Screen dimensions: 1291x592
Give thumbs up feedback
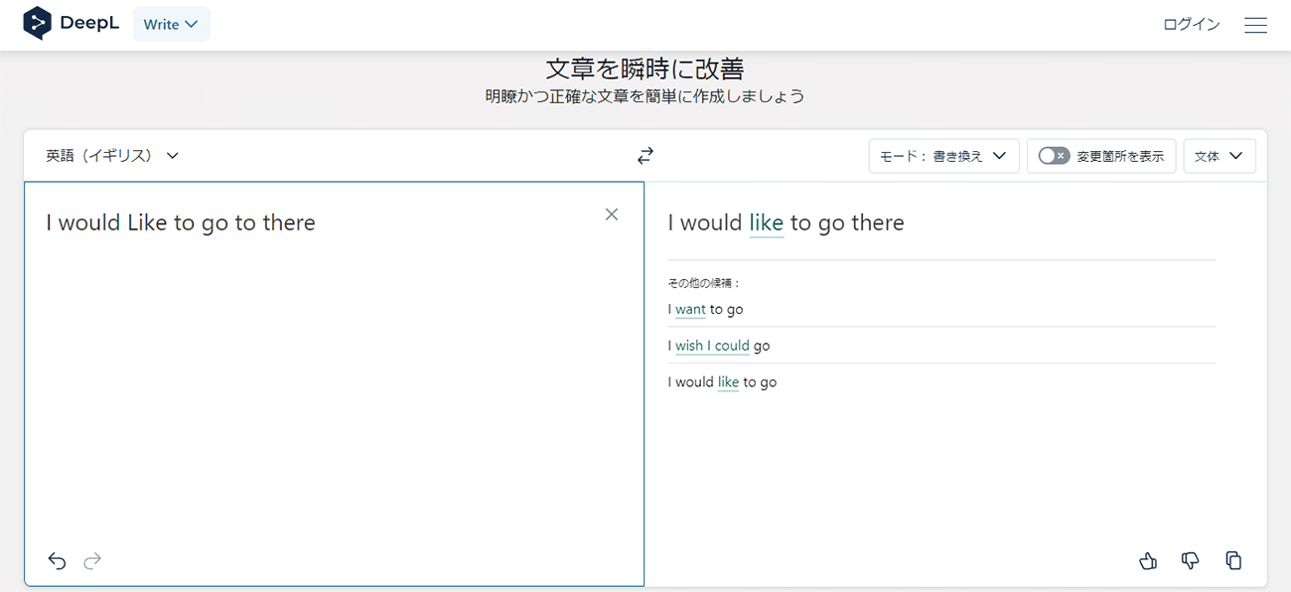1148,561
